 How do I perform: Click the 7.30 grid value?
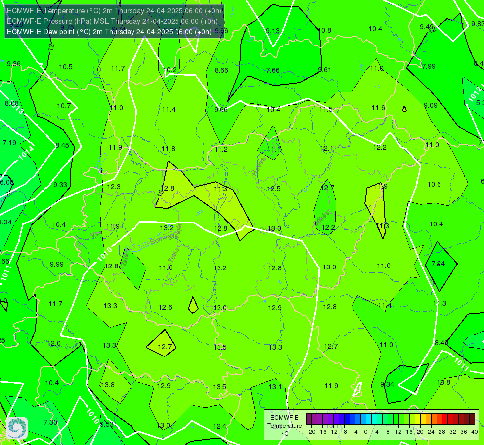click(x=50, y=422)
